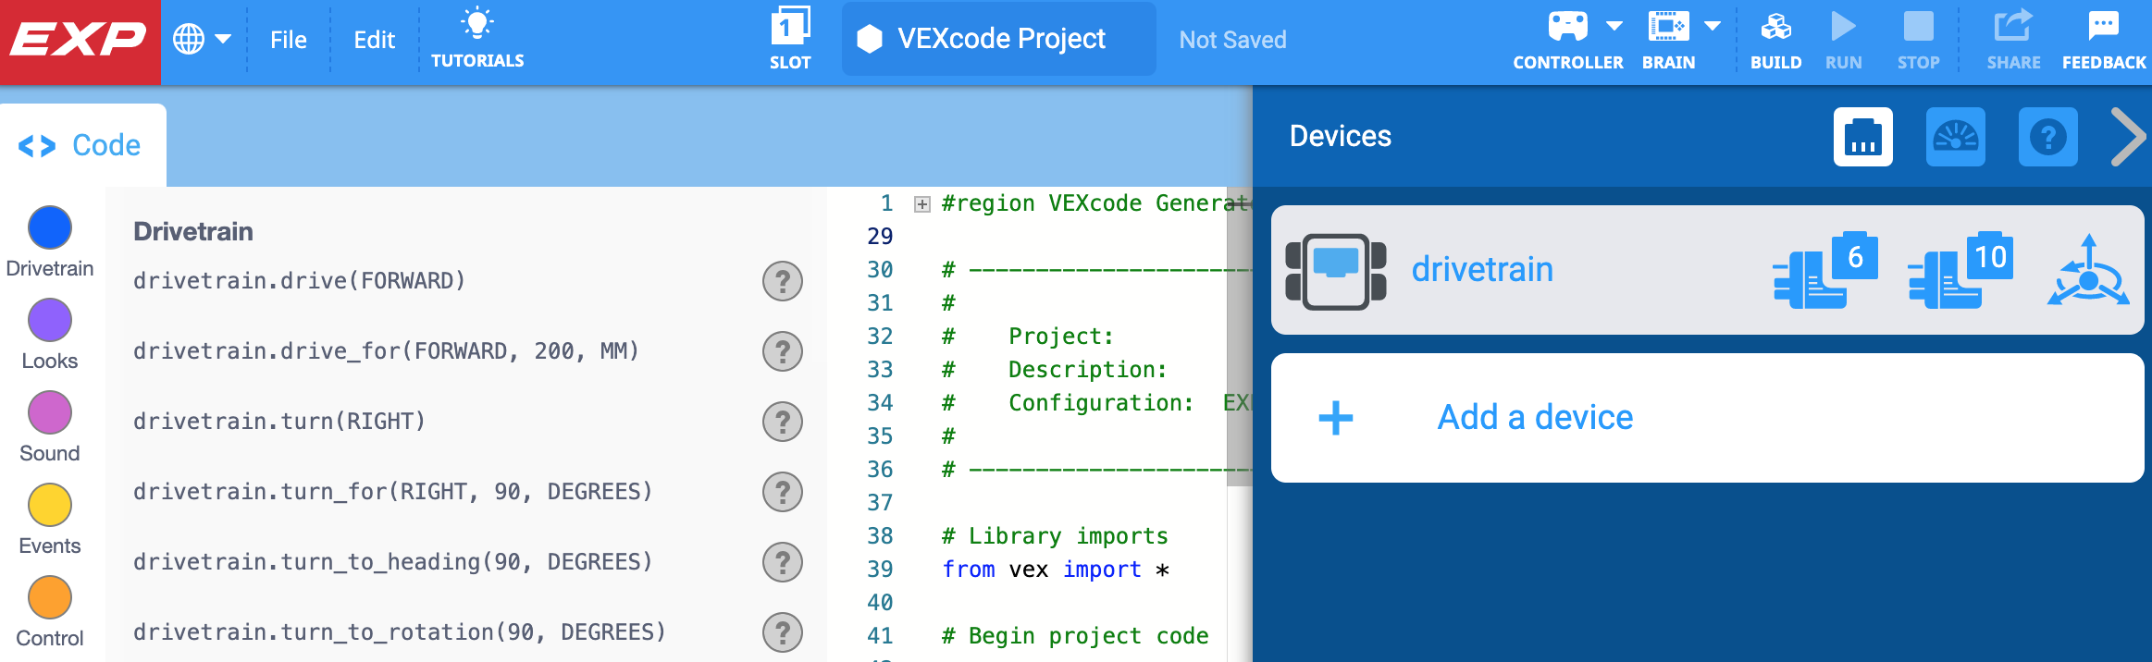Expand the VEXcode Generated region on line 1
Image resolution: width=2152 pixels, height=662 pixels.
click(920, 202)
